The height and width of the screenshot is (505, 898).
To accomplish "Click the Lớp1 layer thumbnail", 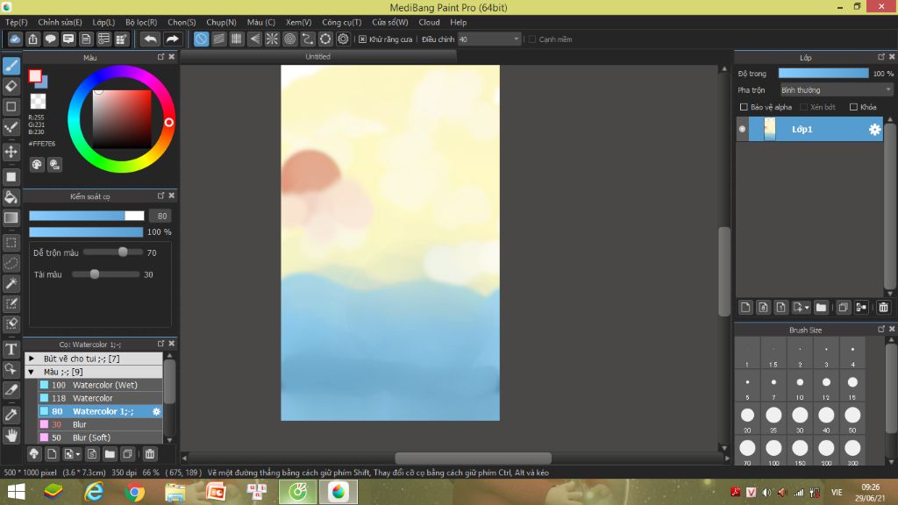I will (769, 129).
